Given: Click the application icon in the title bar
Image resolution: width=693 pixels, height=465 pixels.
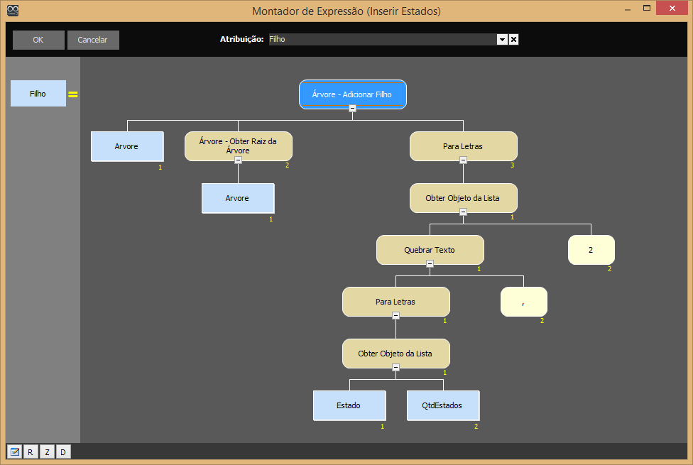Looking at the screenshot, I should [13, 11].
